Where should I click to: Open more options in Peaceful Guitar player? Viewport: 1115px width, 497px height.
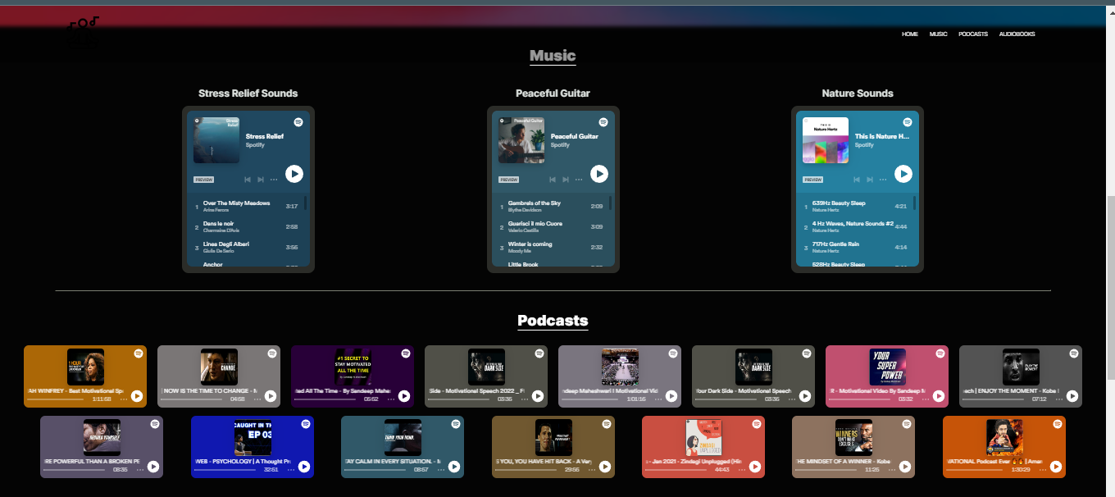(579, 180)
